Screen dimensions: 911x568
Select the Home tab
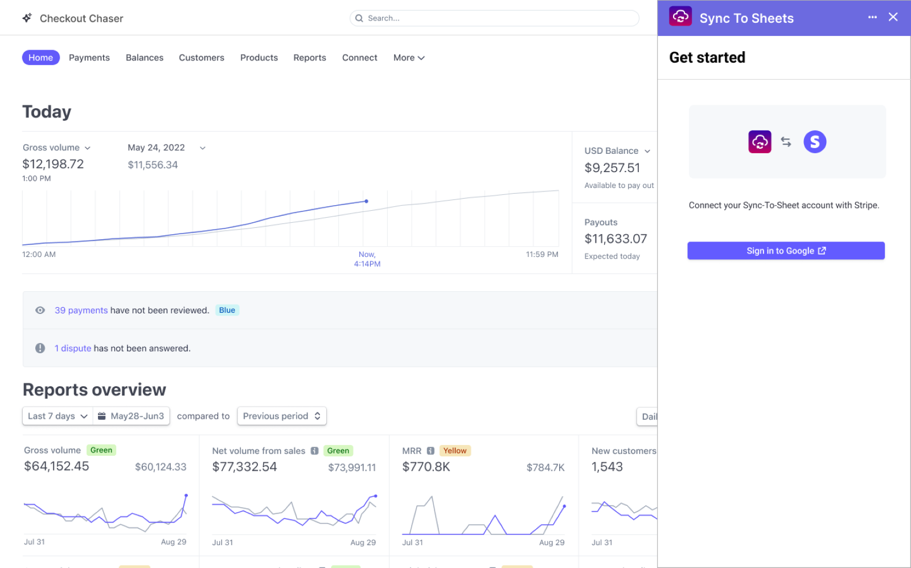[x=41, y=58]
